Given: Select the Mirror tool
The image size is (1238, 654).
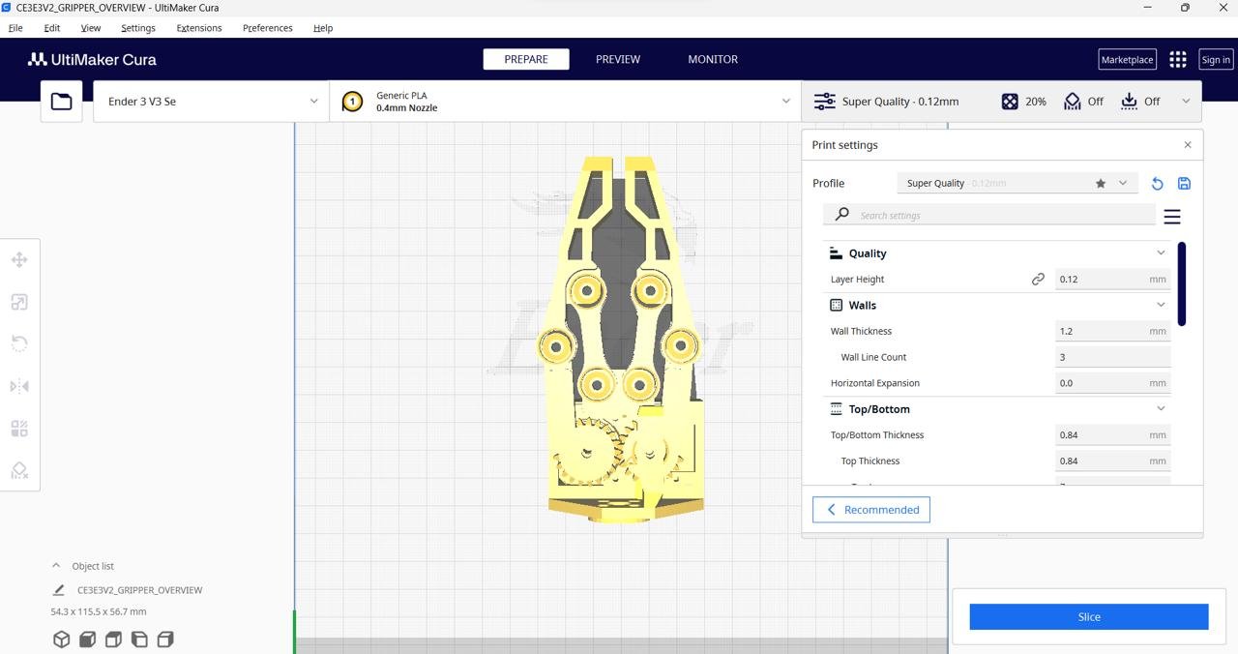Looking at the screenshot, I should 19,386.
